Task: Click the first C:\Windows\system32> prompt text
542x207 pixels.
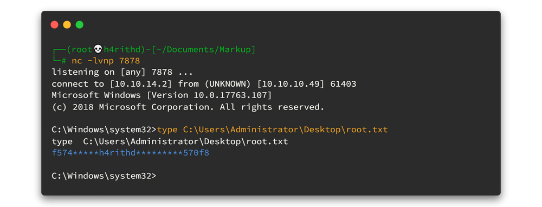Action: pyautogui.click(x=104, y=130)
